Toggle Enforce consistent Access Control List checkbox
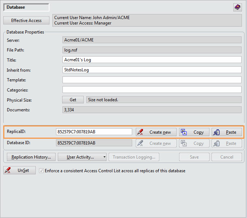Screen dimensions: 247x218 (x=41, y=171)
